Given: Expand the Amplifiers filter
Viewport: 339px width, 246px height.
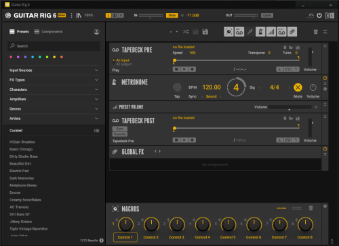Looking at the screenshot, I should click(x=54, y=99).
